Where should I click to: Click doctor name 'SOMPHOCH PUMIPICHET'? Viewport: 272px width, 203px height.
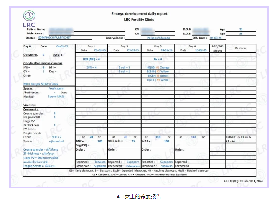coord(54,38)
